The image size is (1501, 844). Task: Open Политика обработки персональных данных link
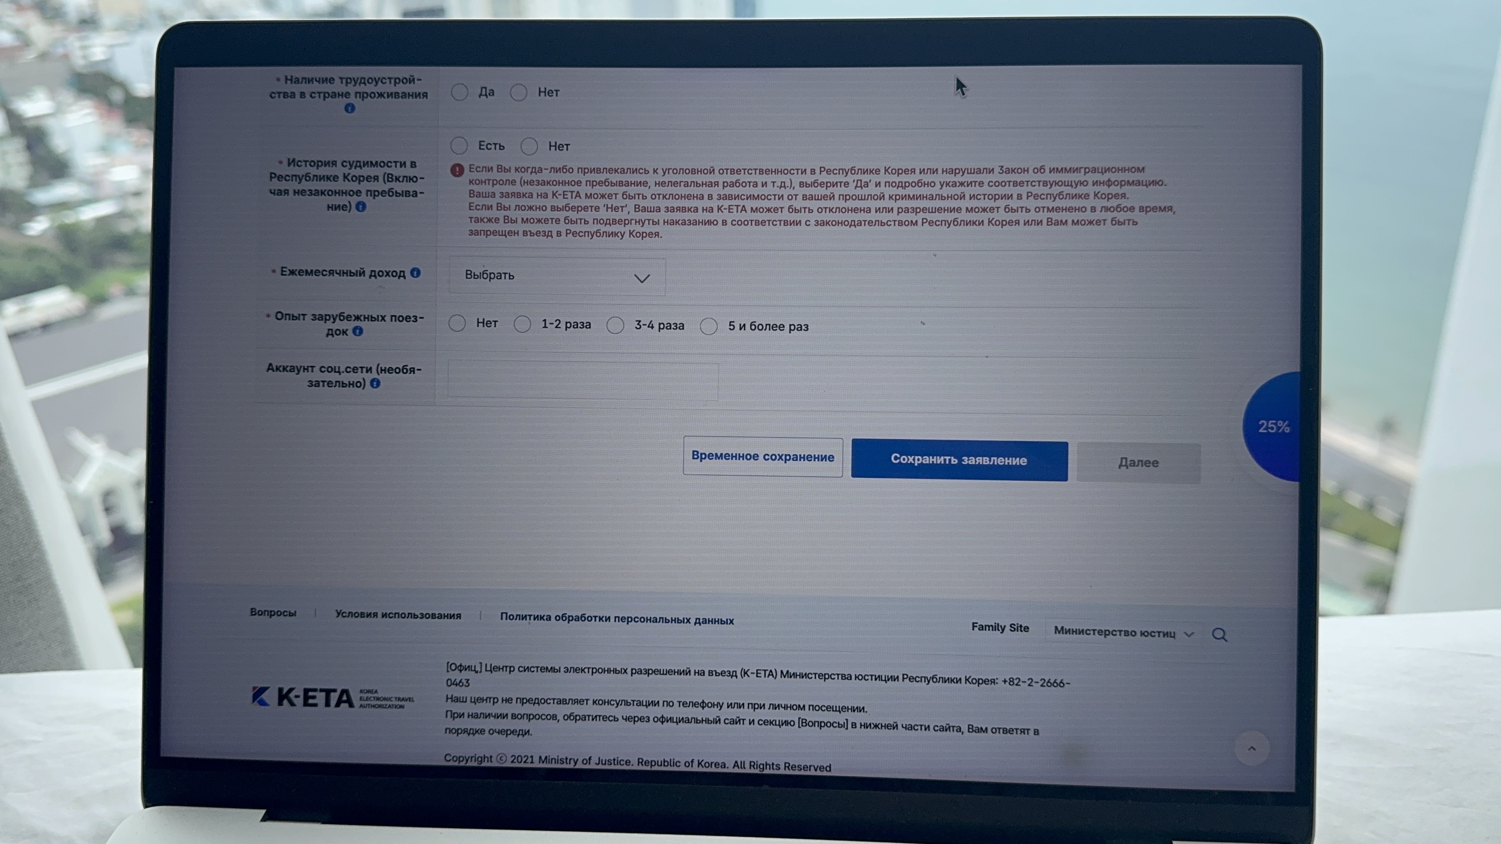(617, 619)
